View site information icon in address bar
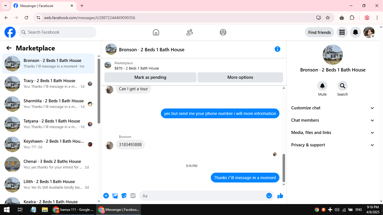 (38, 18)
